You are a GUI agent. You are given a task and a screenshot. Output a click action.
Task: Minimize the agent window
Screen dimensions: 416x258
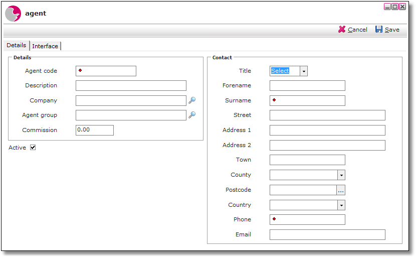pyautogui.click(x=387, y=7)
